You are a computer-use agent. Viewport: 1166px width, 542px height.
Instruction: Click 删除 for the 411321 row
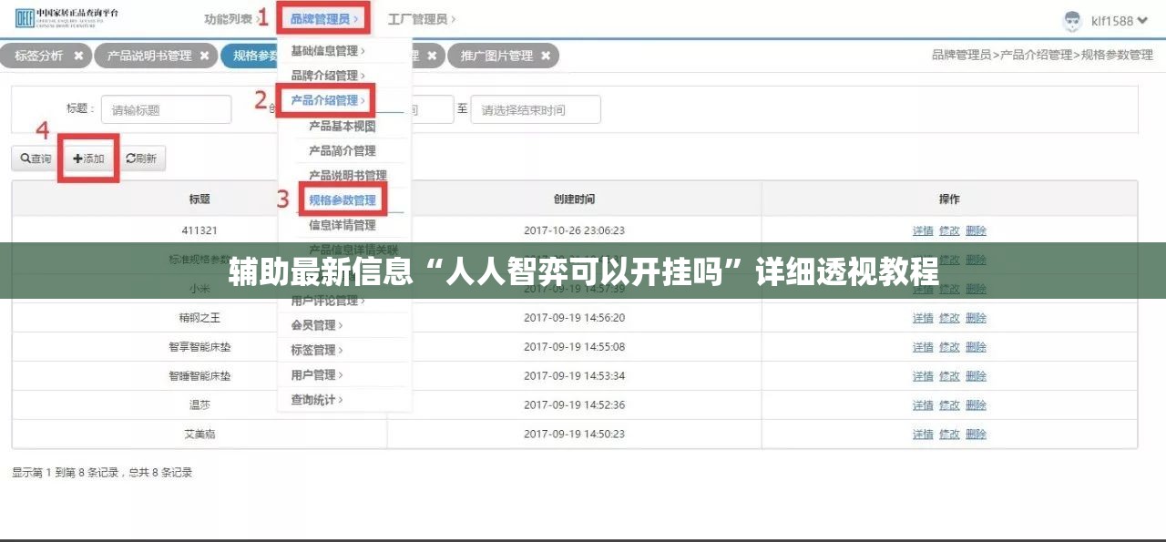976,230
